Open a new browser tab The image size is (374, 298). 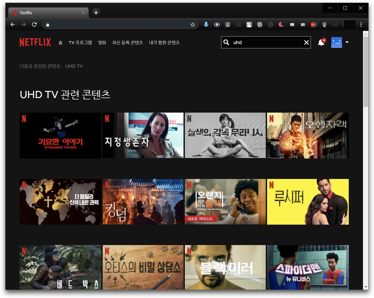(96, 13)
